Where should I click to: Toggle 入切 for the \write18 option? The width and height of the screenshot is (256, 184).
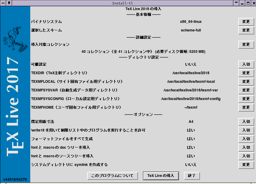pyautogui.click(x=246, y=130)
